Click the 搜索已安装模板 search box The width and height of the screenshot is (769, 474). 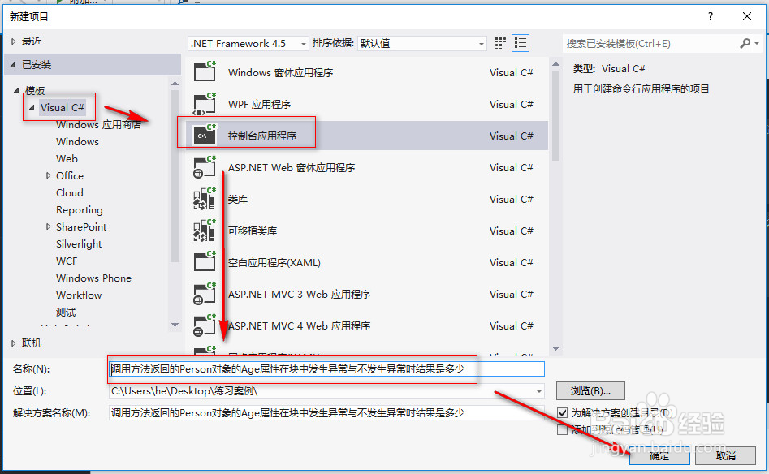pos(650,43)
